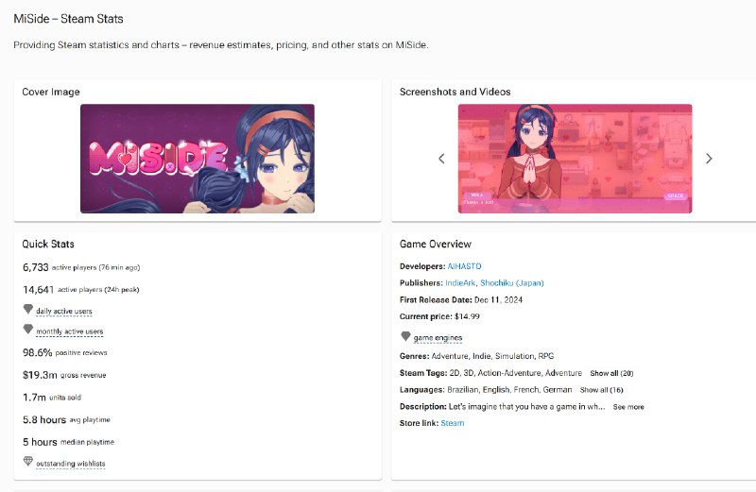Click the game engines link

click(x=438, y=338)
